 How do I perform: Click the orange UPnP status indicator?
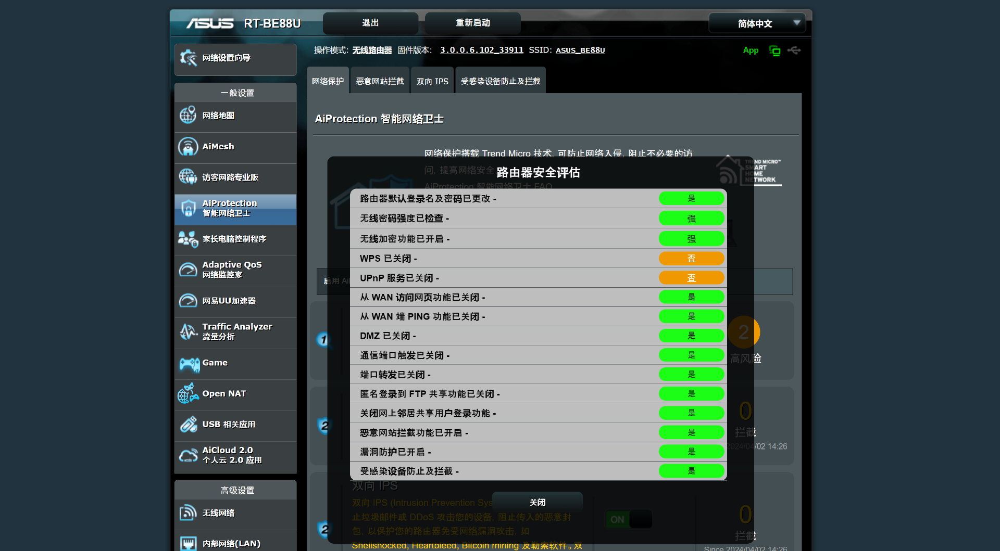(691, 278)
